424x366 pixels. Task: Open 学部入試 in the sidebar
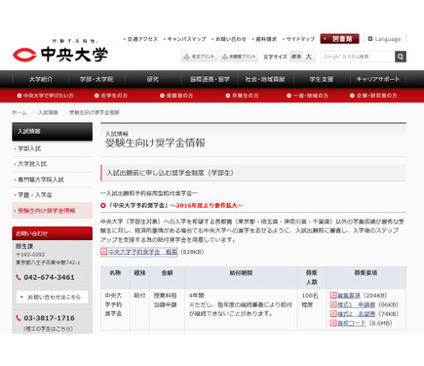[29, 148]
